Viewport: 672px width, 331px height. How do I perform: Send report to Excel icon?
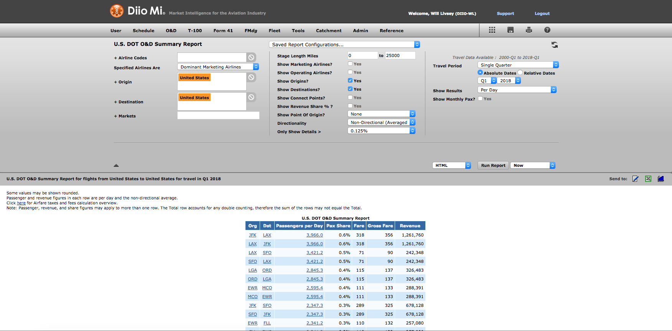pos(648,179)
